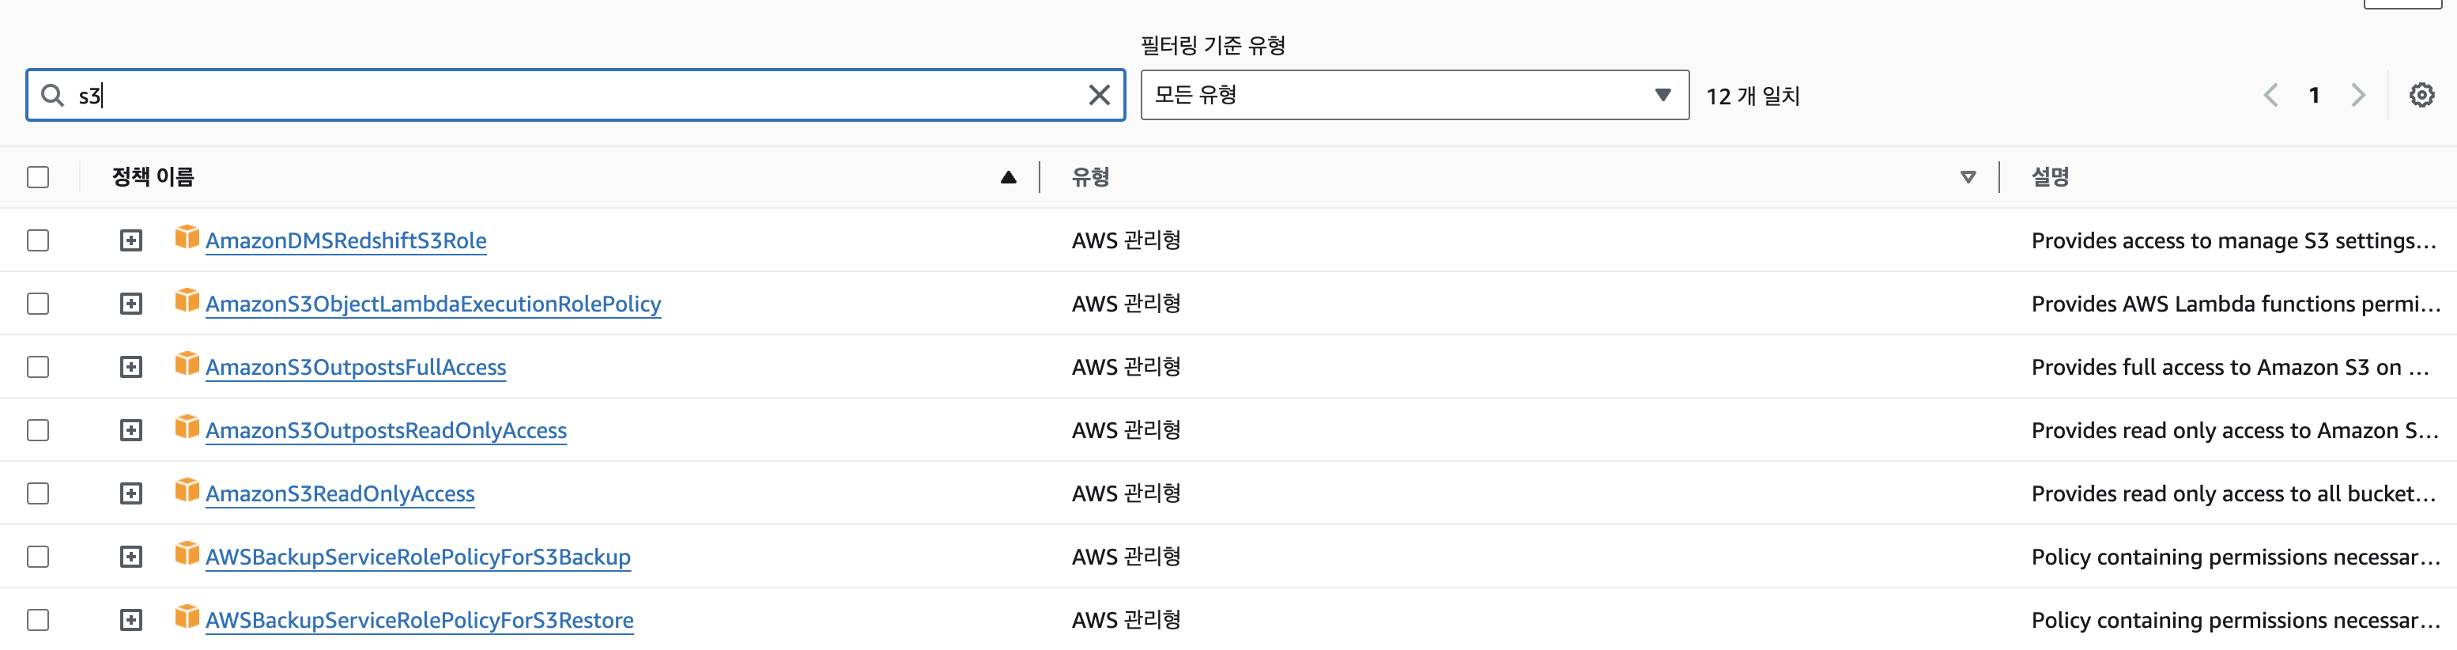Go to previous results page
The width and height of the screenshot is (2457, 650).
pos(2271,94)
